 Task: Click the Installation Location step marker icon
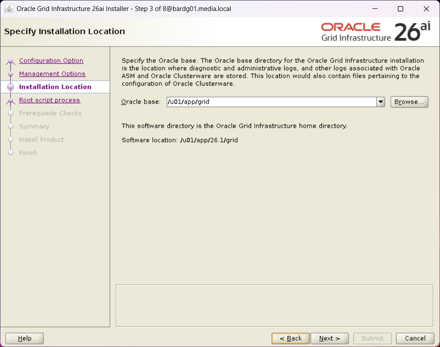[x=11, y=87]
